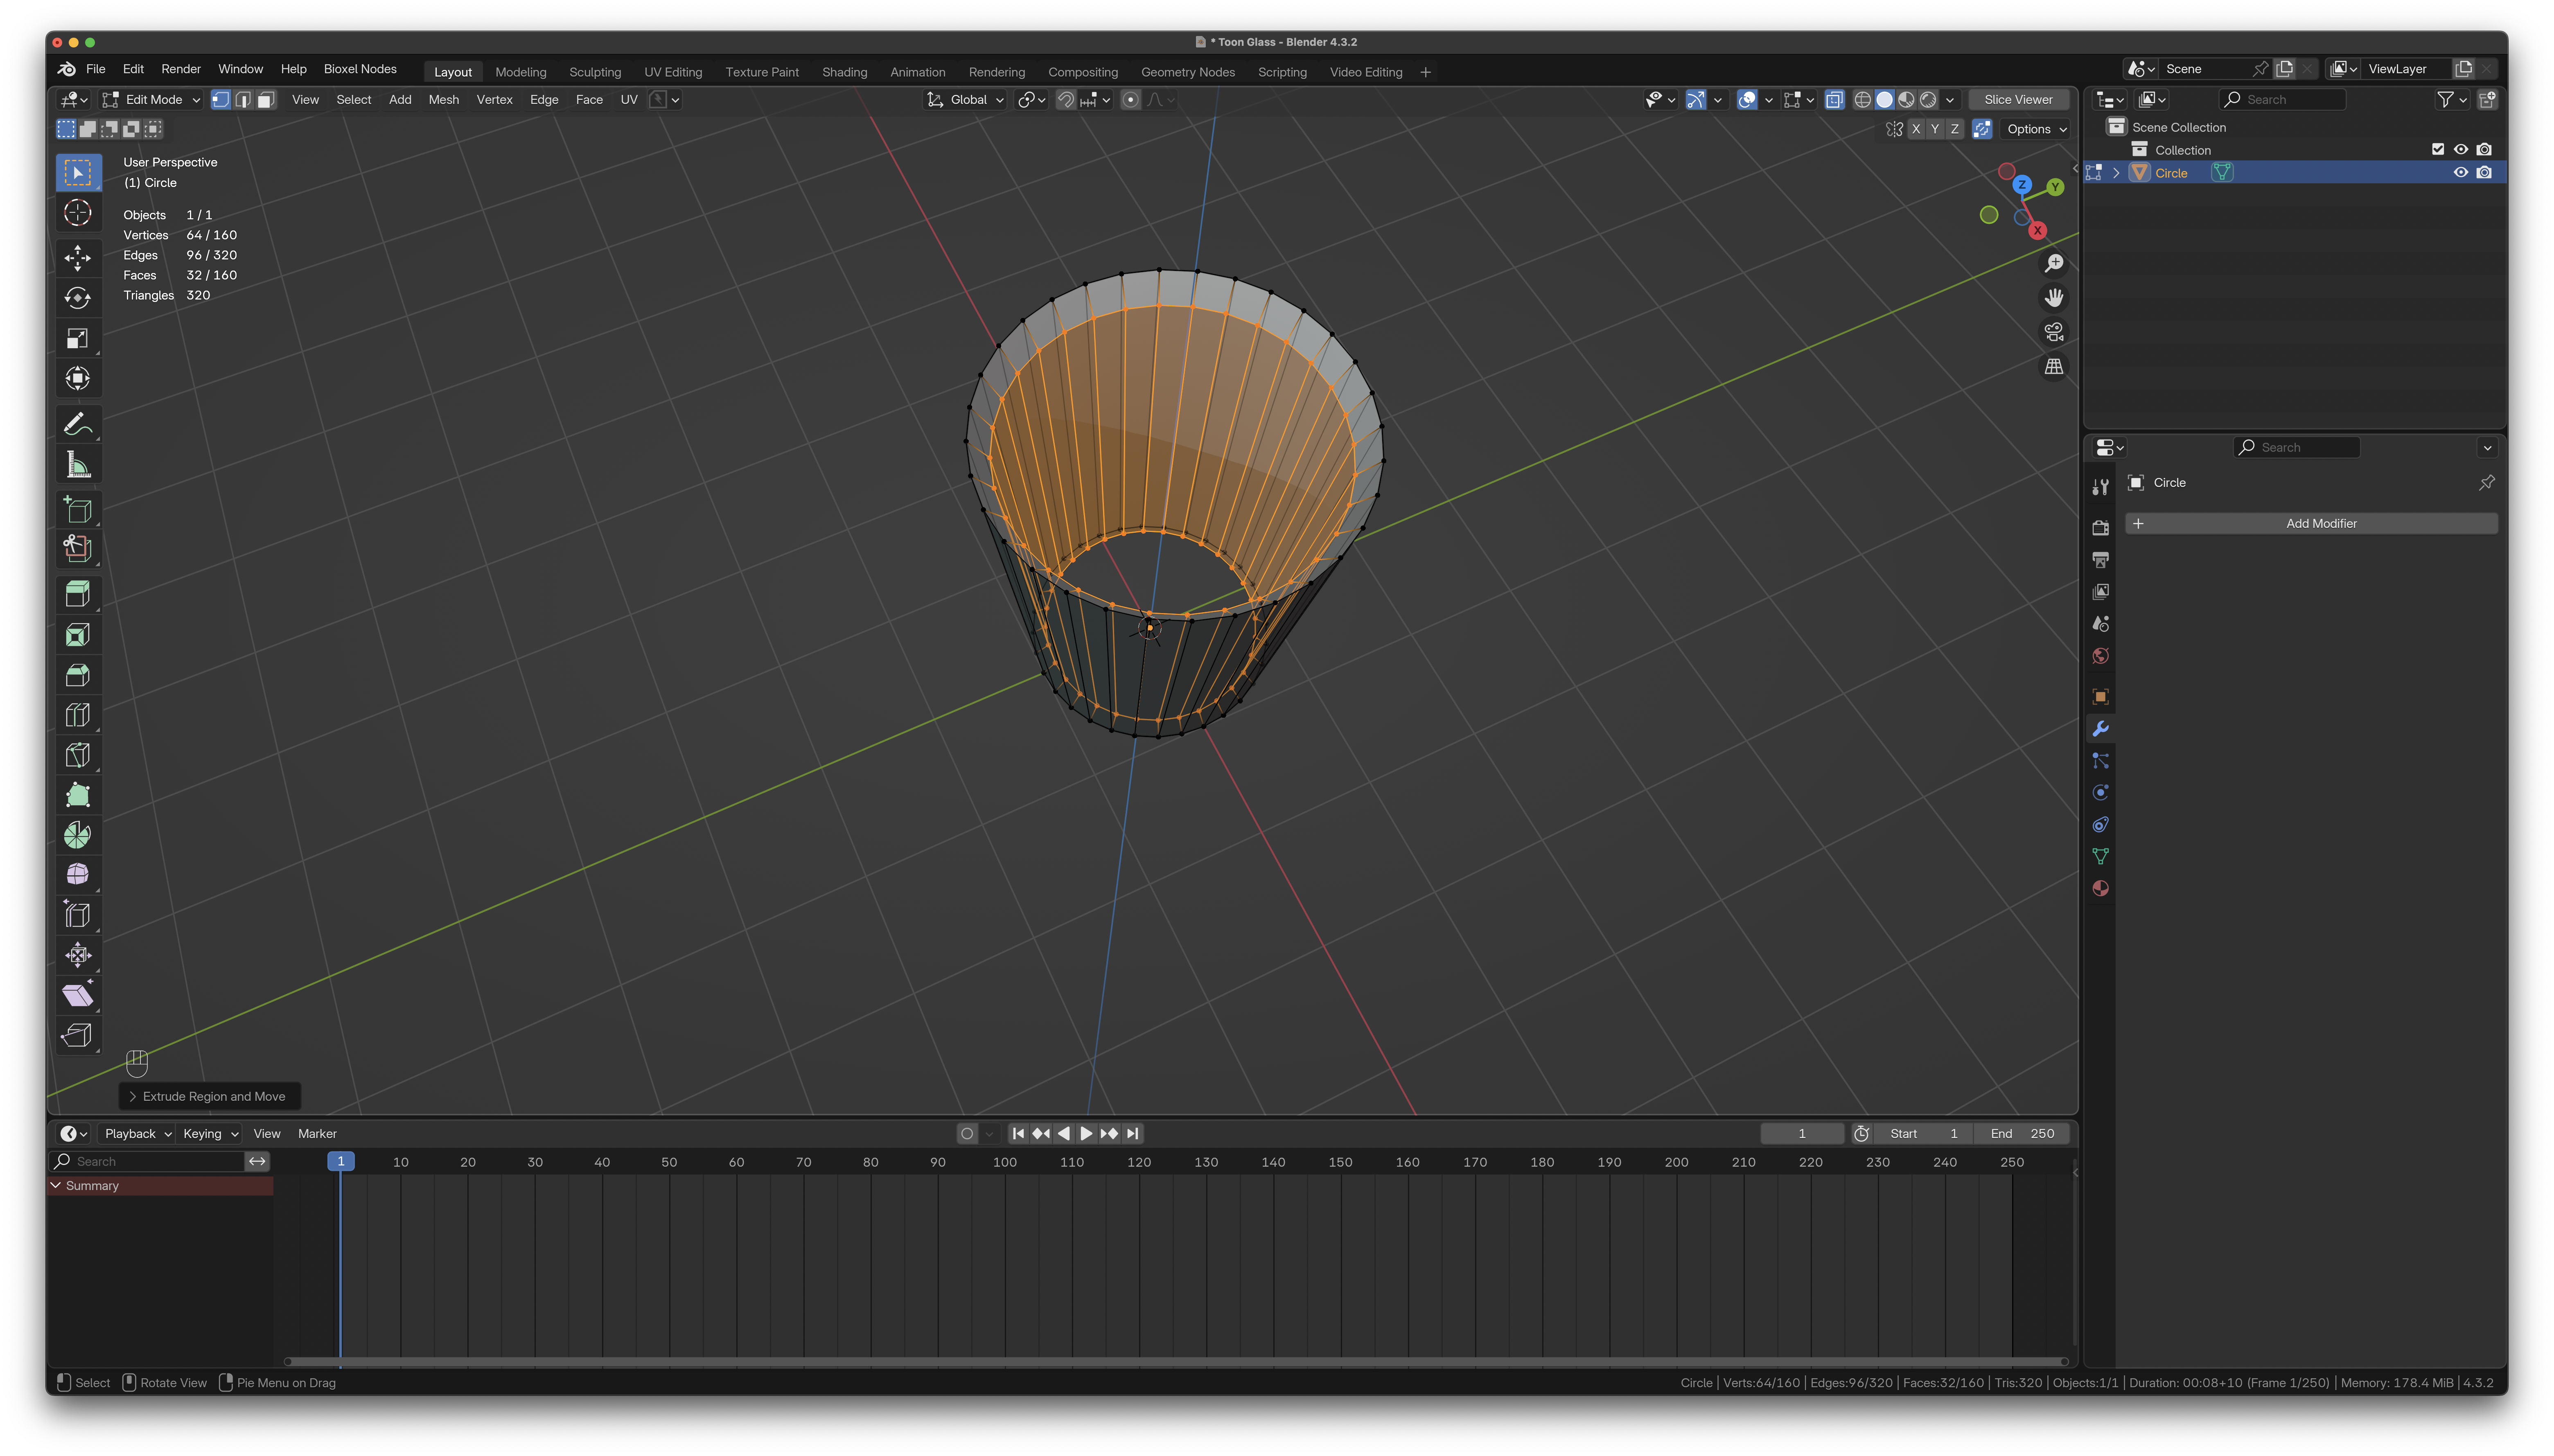This screenshot has width=2554, height=1456.
Task: Select the Edge Slide tool
Action: coord(78,914)
